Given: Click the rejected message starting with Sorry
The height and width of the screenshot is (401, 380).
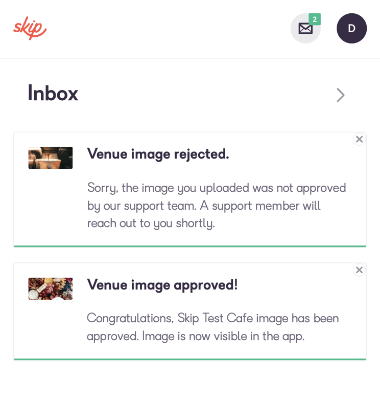Looking at the screenshot, I should (217, 206).
